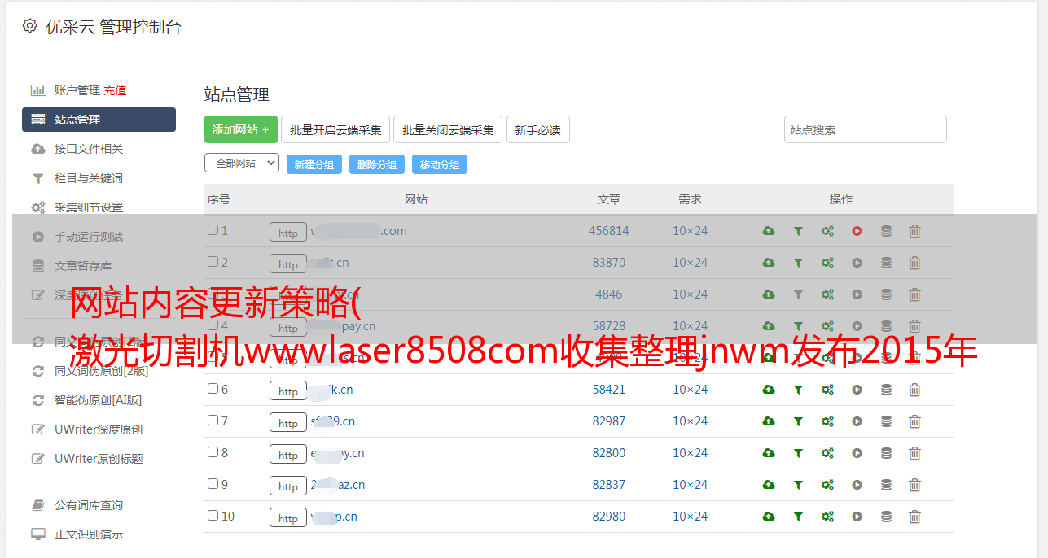This screenshot has width=1048, height=558.
Task: Click the cloud upload icon in row 6
Action: [769, 390]
